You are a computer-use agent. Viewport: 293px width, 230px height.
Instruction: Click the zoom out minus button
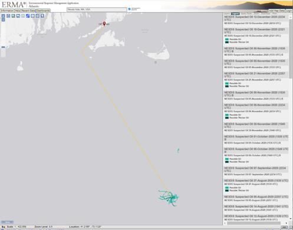[4, 20]
